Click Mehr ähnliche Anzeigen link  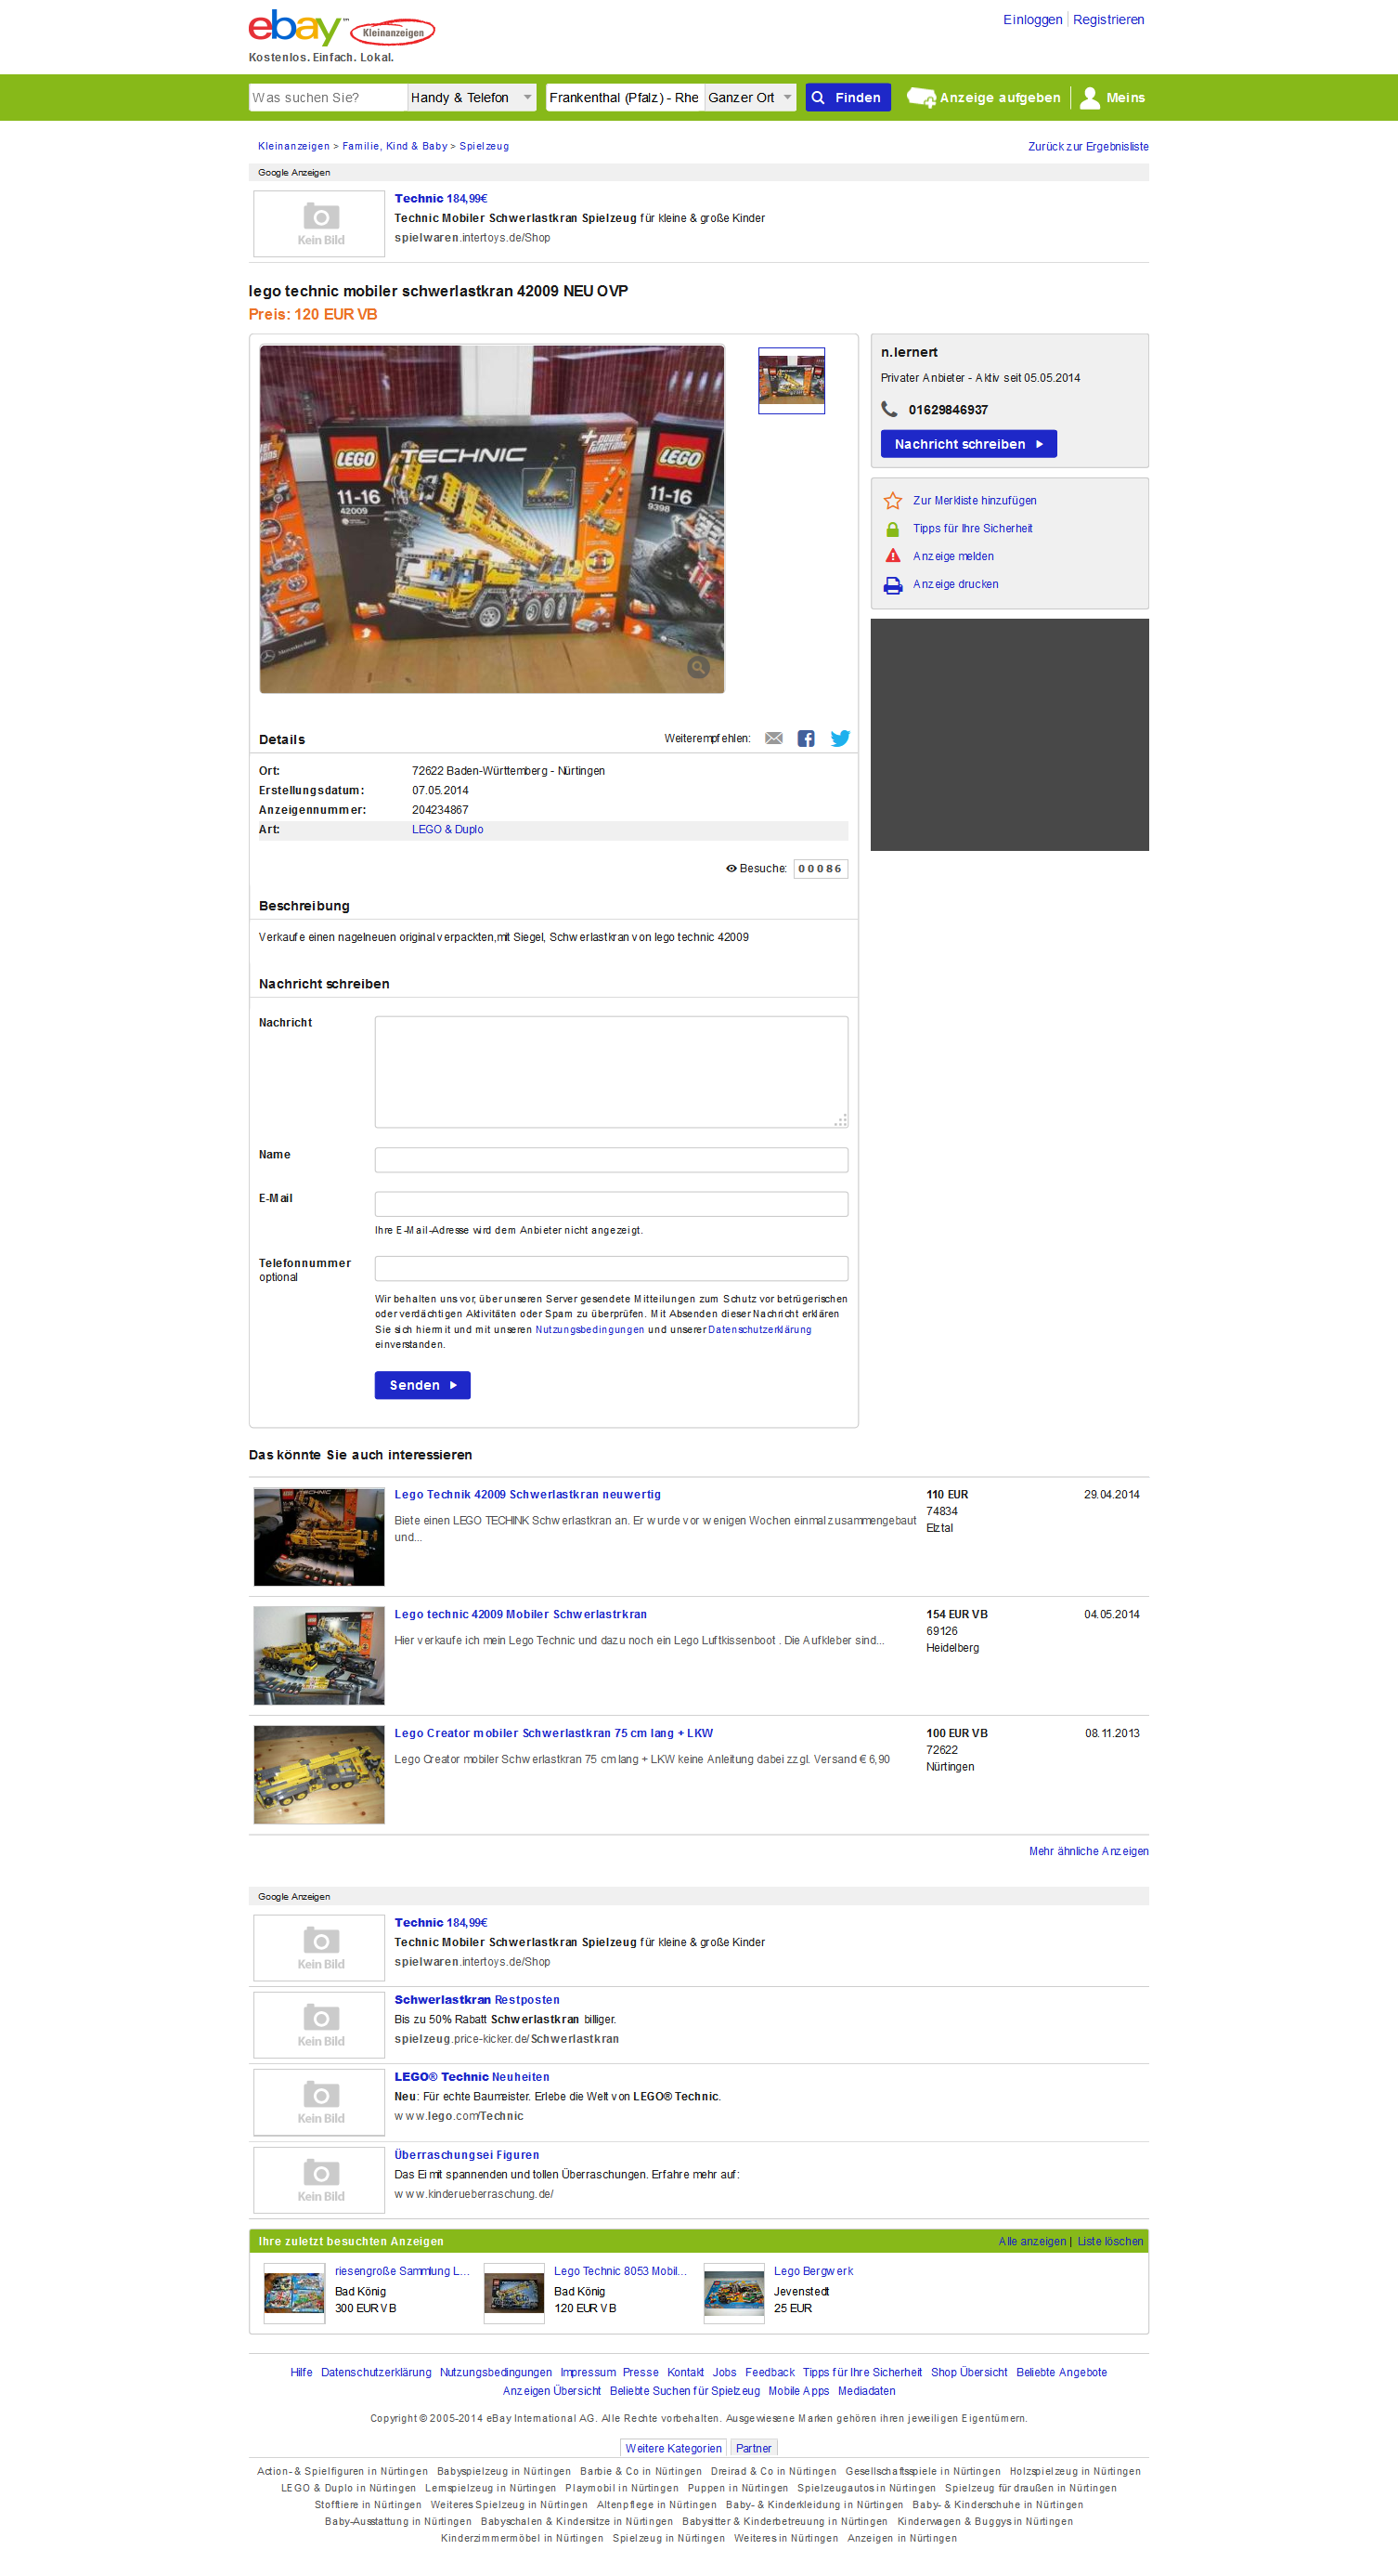[x=1088, y=1851]
